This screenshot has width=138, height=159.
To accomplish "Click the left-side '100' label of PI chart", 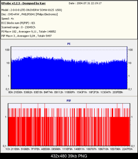I will tap(7, 50).
